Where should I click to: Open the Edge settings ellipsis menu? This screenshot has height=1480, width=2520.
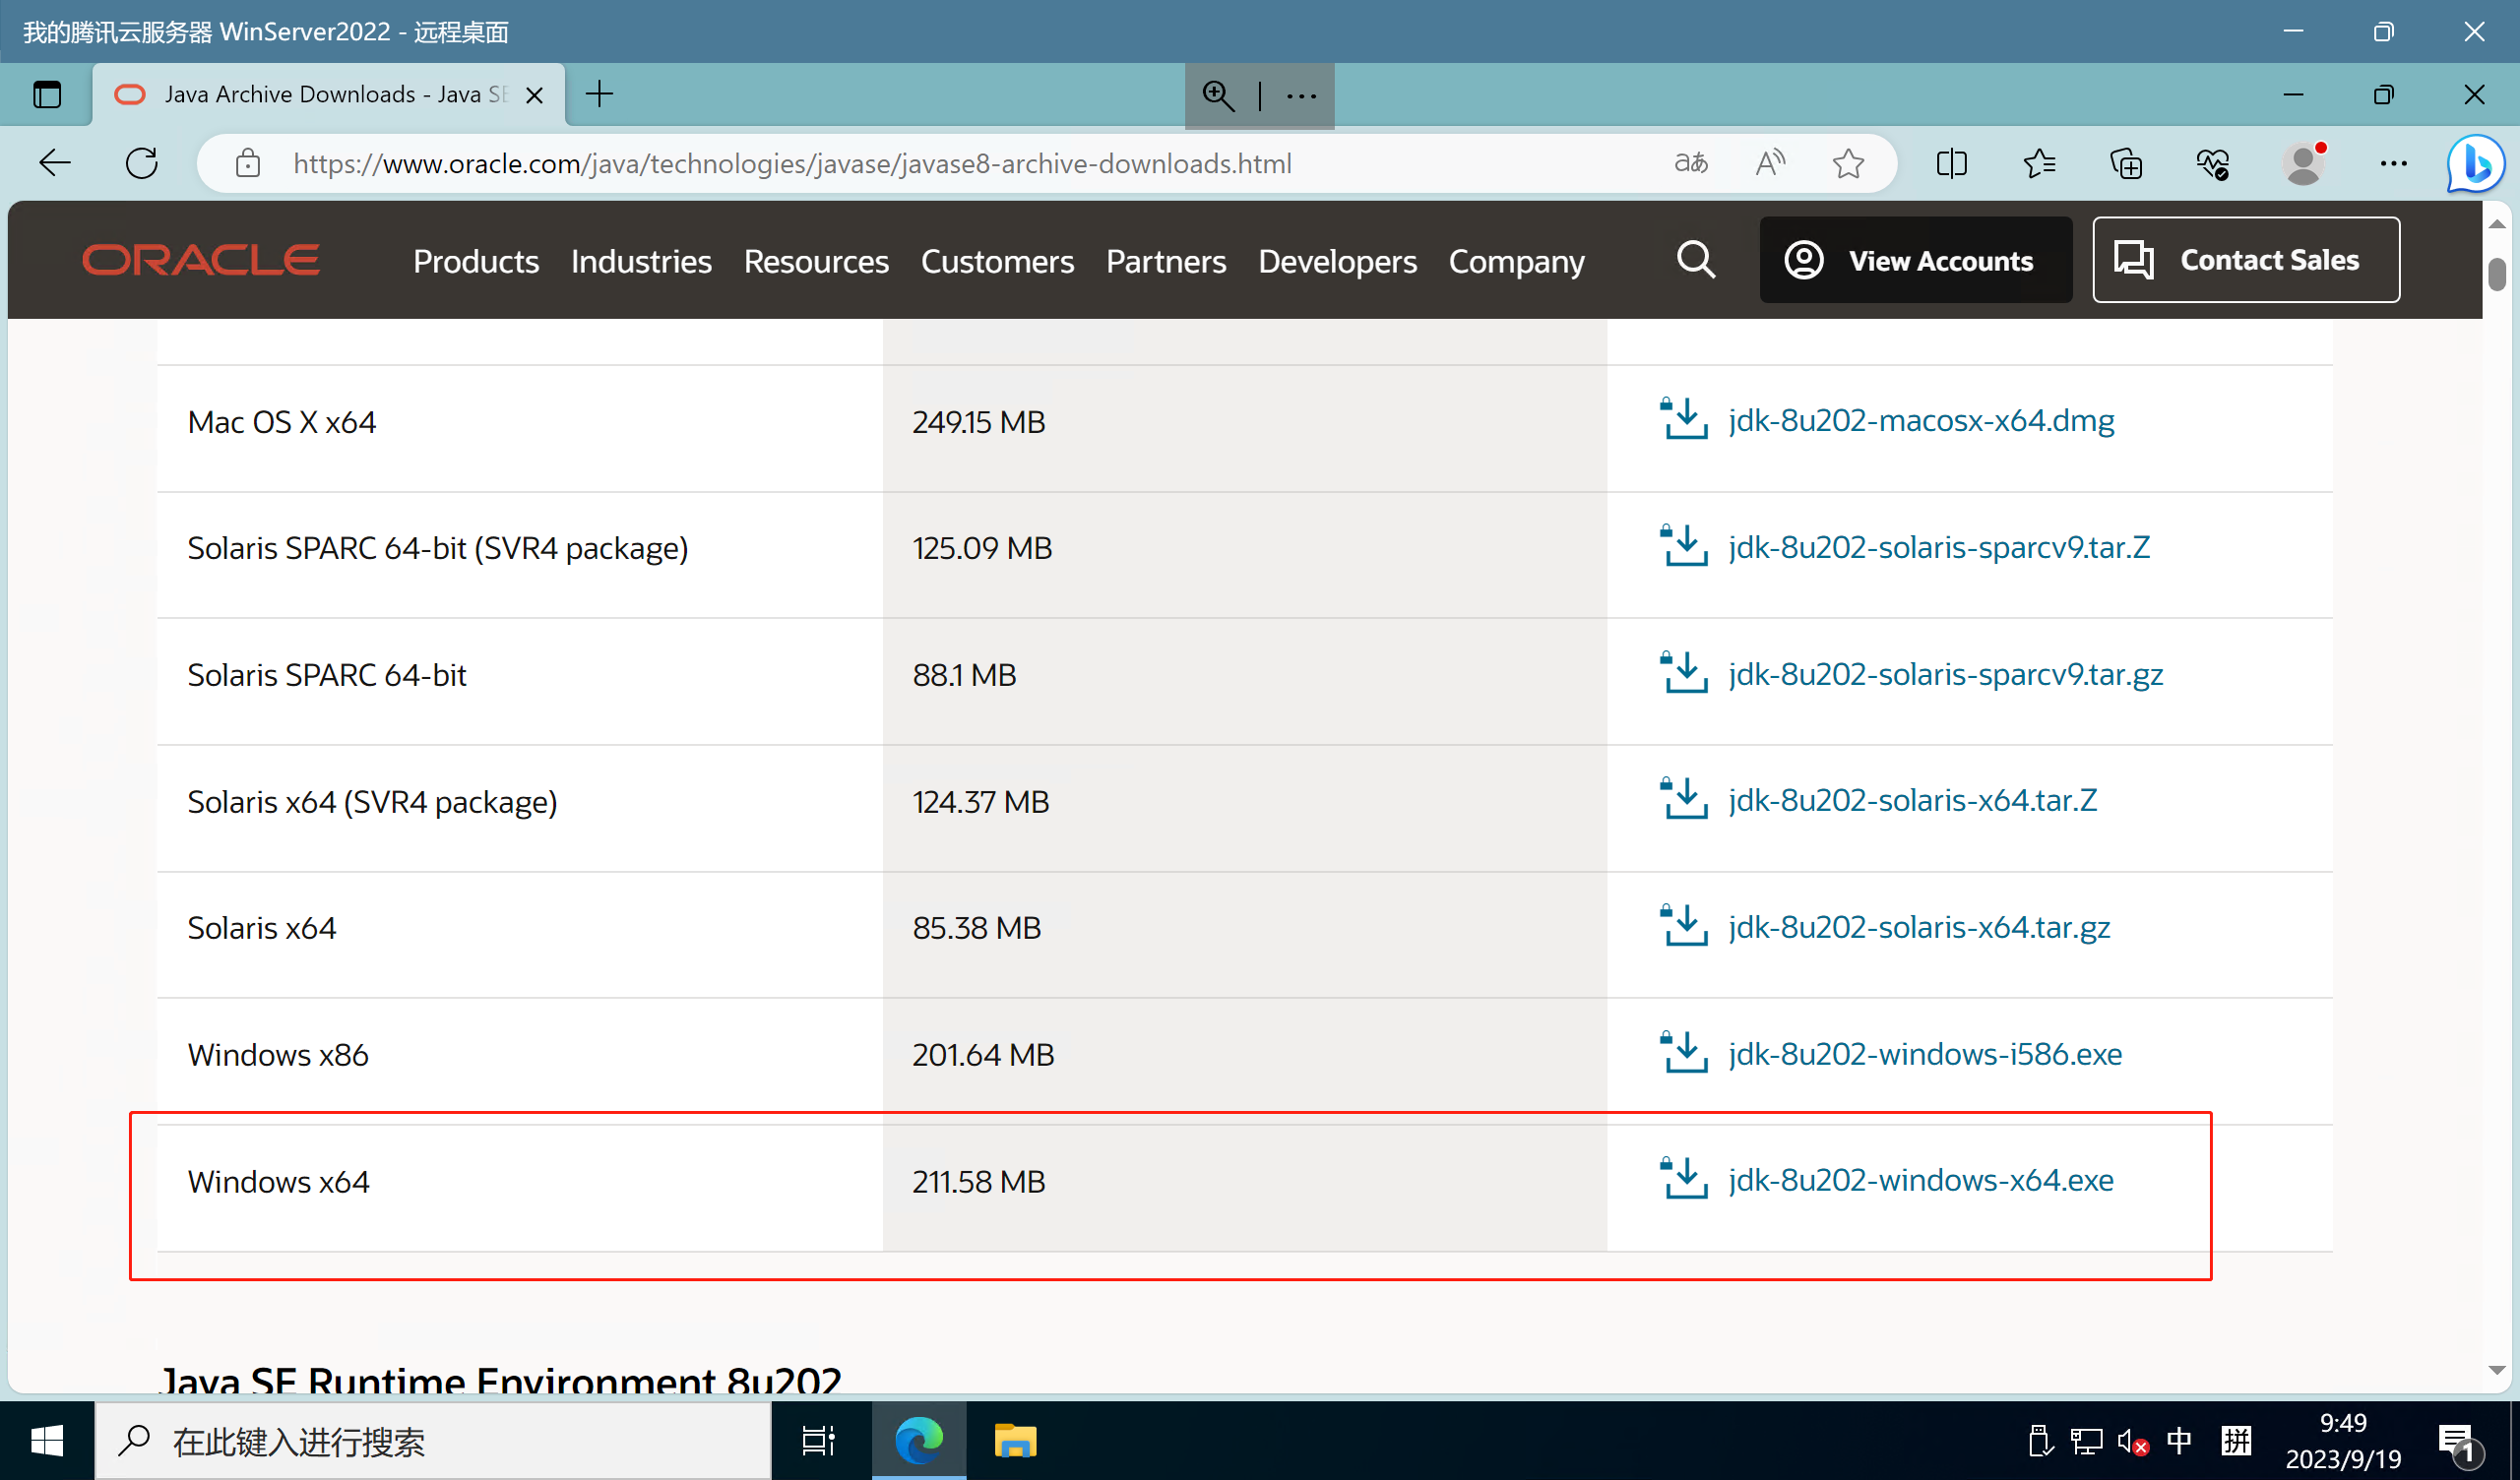point(2393,163)
